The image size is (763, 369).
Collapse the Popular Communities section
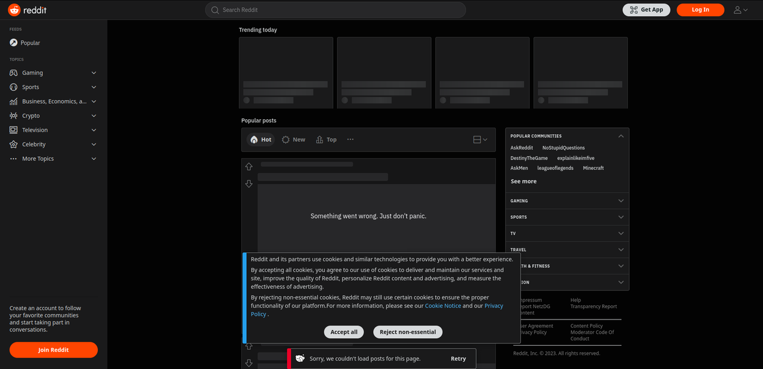click(621, 136)
